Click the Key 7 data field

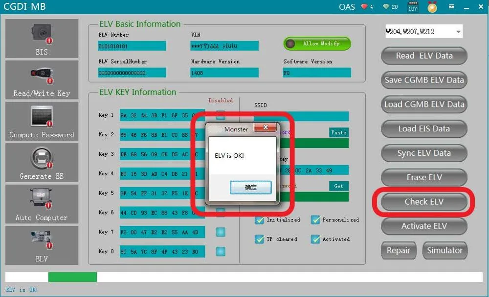pyautogui.click(x=162, y=232)
